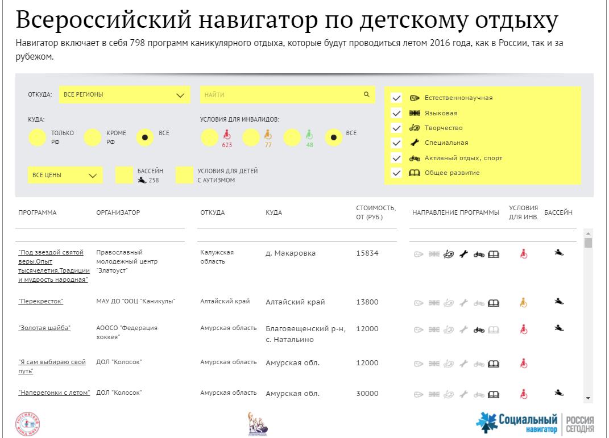The image size is (609, 438).
Task: Open the "Я сам выбираю свой путь" link
Action: tap(52, 366)
